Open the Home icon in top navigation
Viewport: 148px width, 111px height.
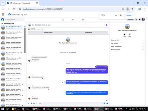pos(63,20)
